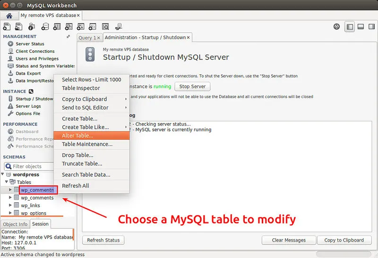Create a new stored procedure icon

point(80,26)
